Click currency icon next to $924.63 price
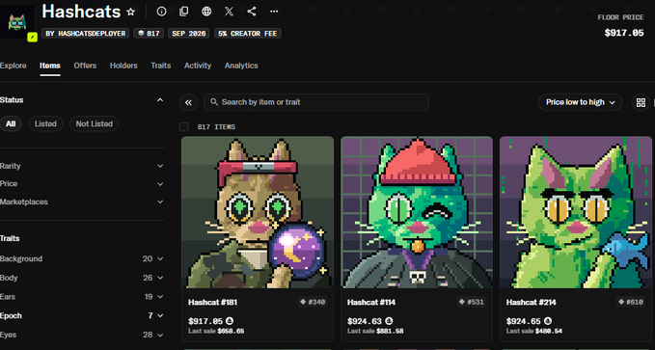This screenshot has width=655, height=350. click(389, 321)
